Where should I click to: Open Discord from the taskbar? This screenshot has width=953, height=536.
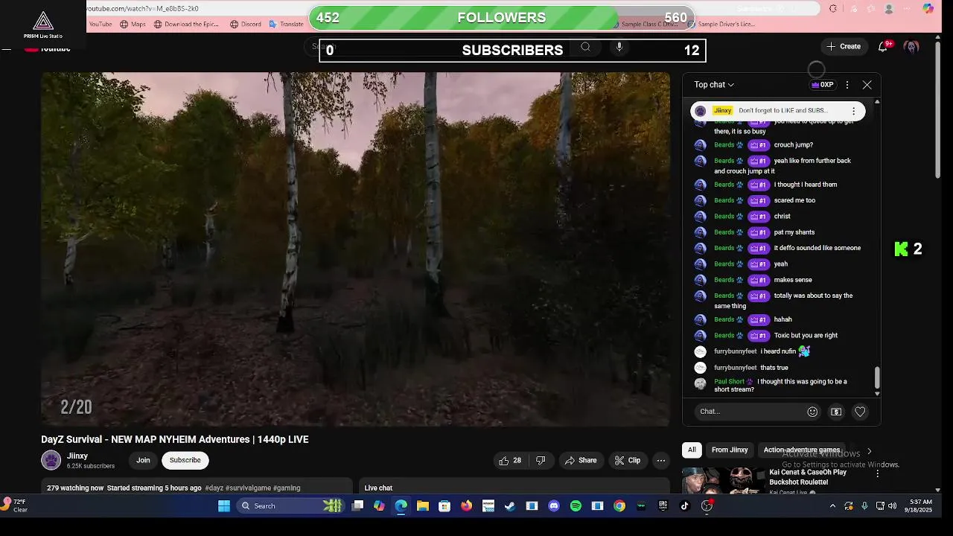[553, 505]
